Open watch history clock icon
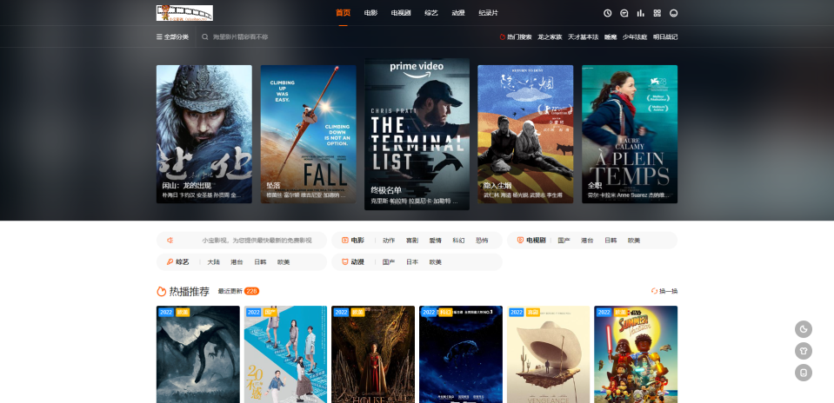834x403 pixels. (608, 13)
